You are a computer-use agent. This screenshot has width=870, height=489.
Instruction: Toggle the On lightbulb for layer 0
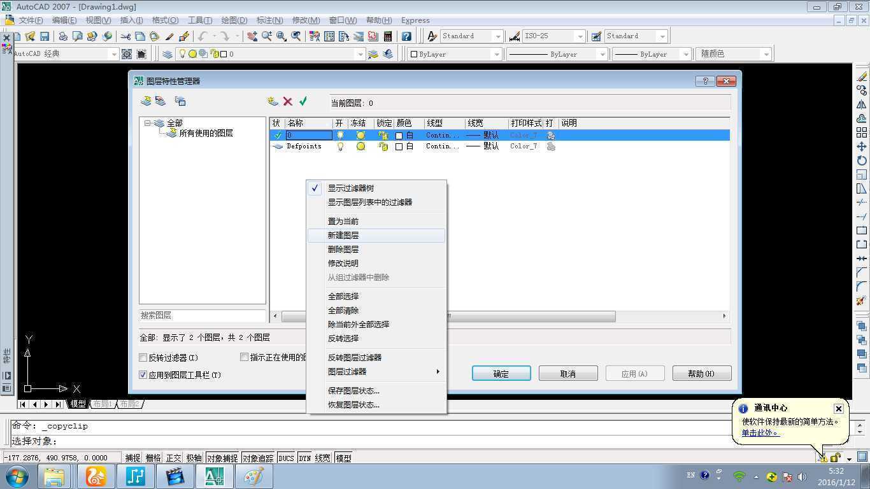pyautogui.click(x=340, y=135)
